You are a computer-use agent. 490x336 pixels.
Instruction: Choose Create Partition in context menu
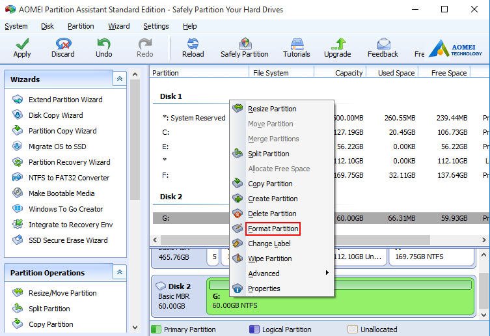click(282, 199)
